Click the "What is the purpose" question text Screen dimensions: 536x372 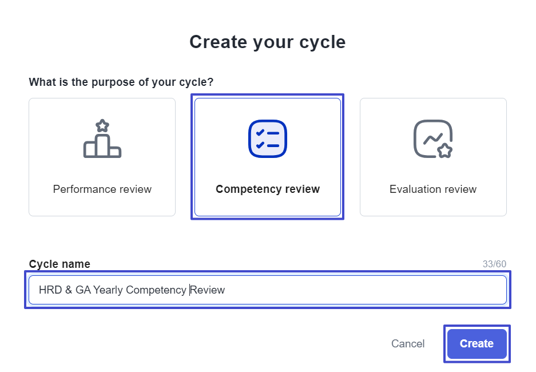pyautogui.click(x=121, y=82)
